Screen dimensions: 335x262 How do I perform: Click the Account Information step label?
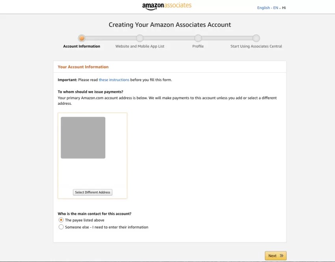tap(82, 46)
